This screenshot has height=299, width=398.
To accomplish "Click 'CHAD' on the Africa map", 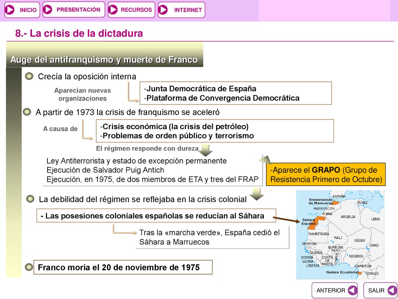I will pos(374,245).
